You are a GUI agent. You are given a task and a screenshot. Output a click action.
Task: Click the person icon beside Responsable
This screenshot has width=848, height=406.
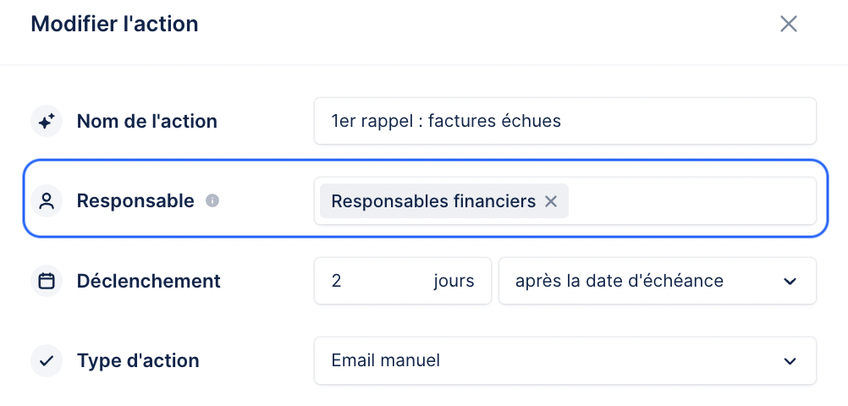click(x=47, y=201)
